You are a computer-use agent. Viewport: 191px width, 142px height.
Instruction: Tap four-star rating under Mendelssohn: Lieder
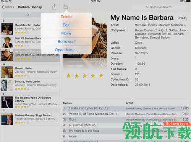point(22,32)
